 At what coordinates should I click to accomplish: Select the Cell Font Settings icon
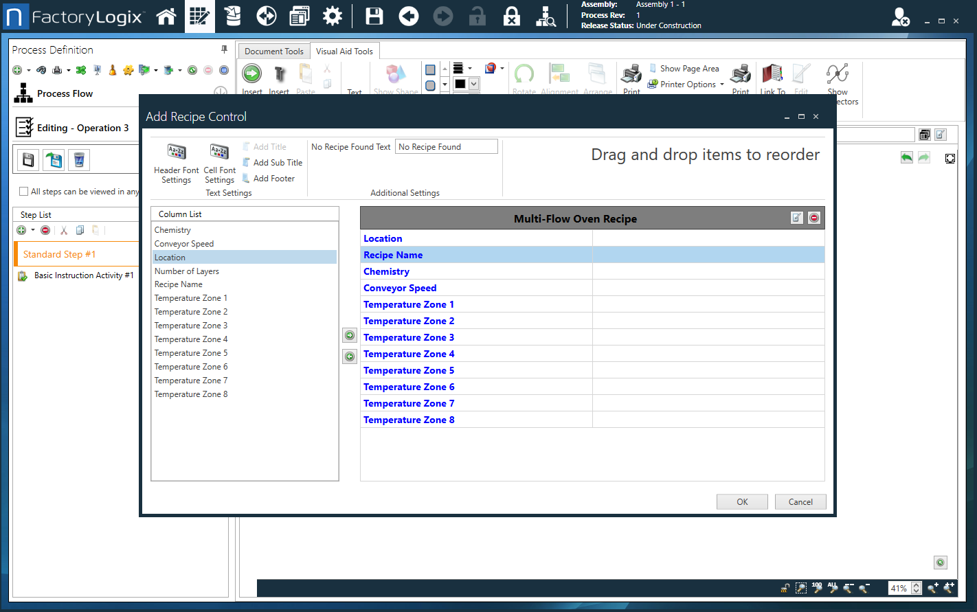219,159
